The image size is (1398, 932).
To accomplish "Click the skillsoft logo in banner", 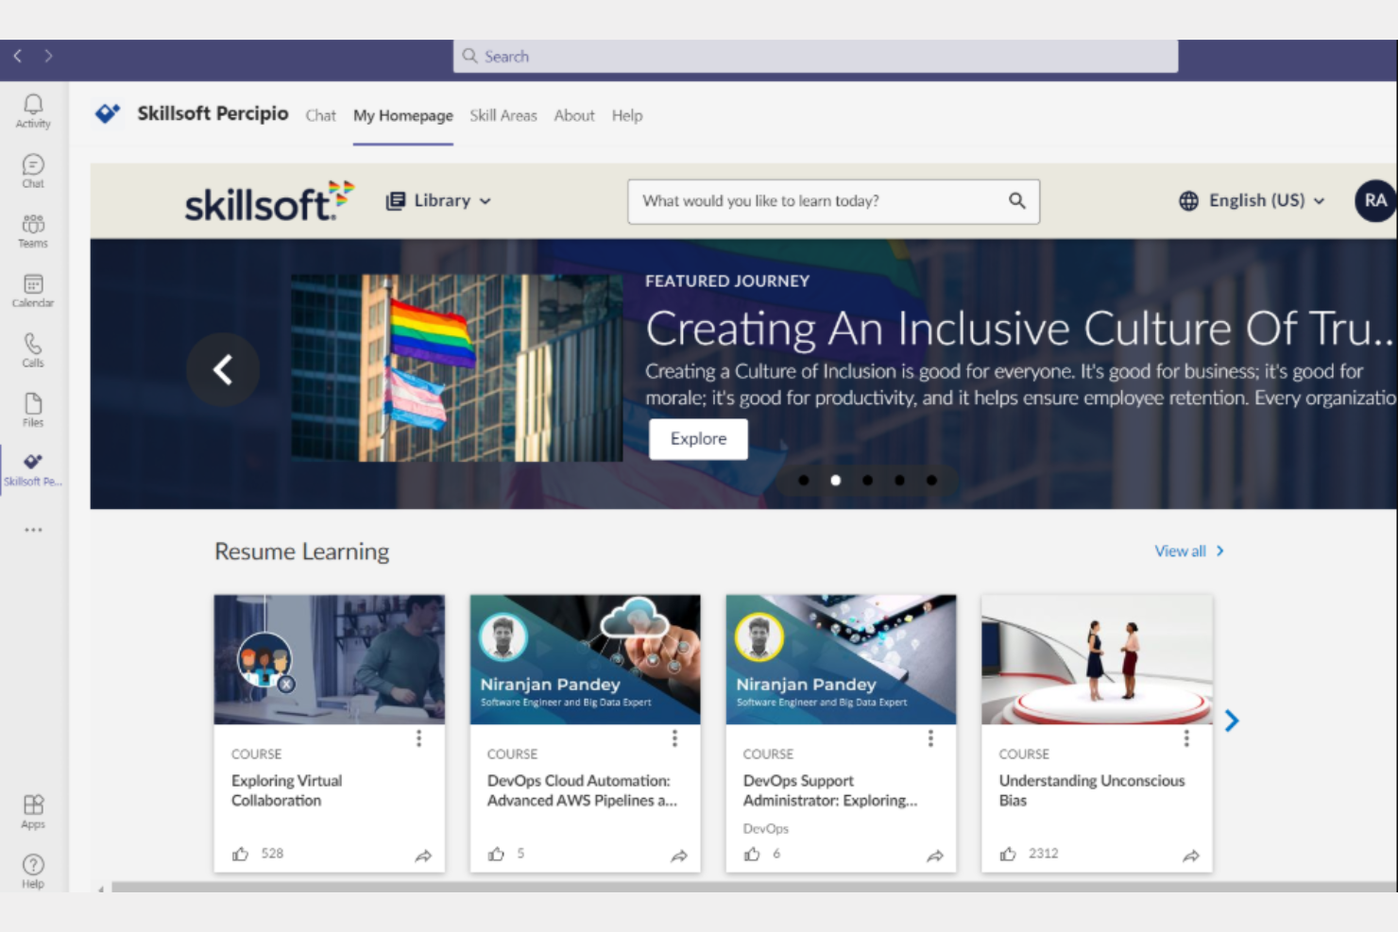I will [x=269, y=201].
